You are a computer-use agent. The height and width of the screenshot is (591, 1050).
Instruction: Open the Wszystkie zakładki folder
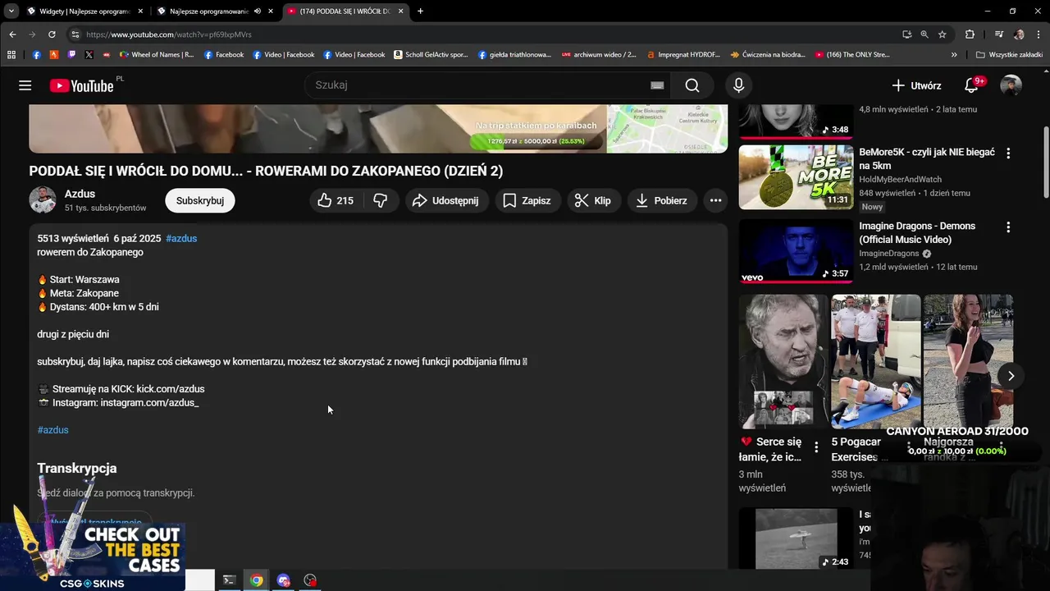click(x=1009, y=55)
